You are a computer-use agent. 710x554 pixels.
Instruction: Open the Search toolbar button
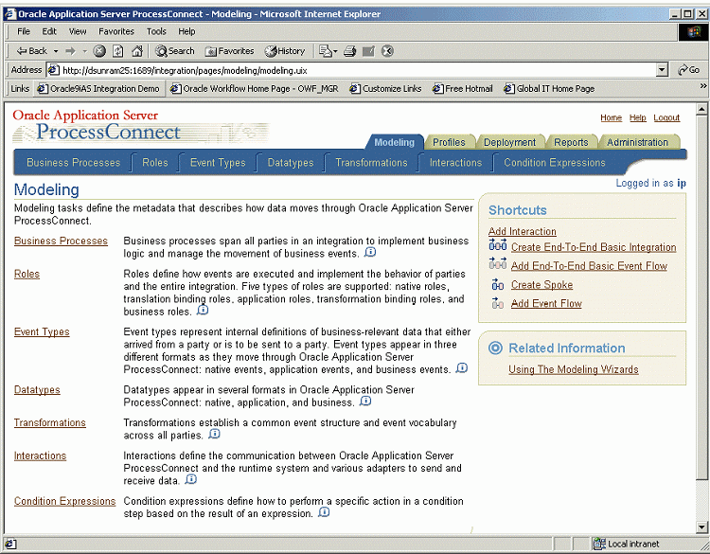(x=175, y=51)
